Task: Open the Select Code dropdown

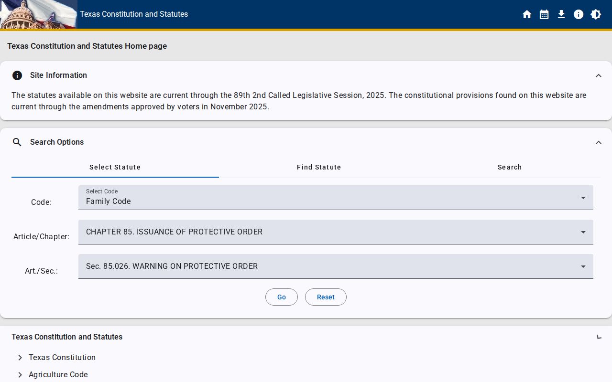Action: (x=336, y=198)
